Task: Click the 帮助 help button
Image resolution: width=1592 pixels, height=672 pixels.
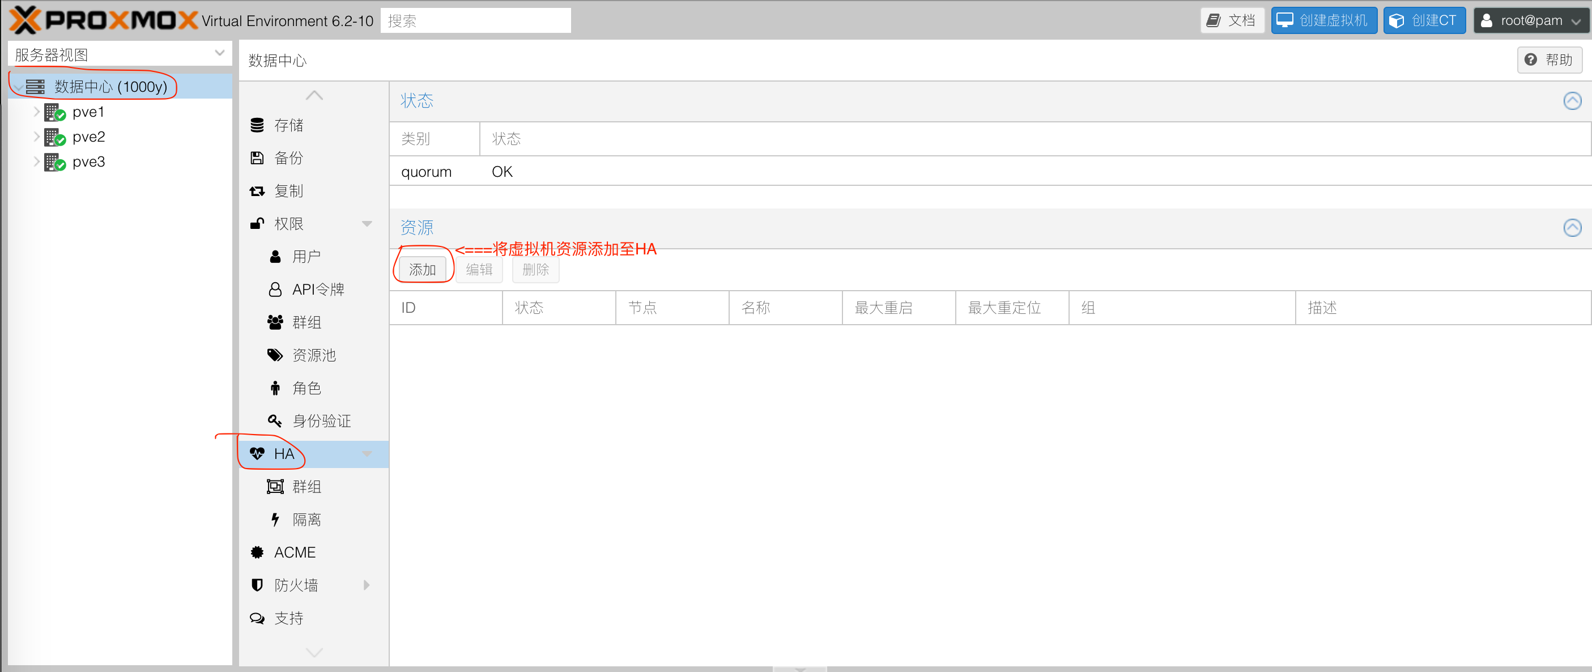Action: (x=1550, y=60)
